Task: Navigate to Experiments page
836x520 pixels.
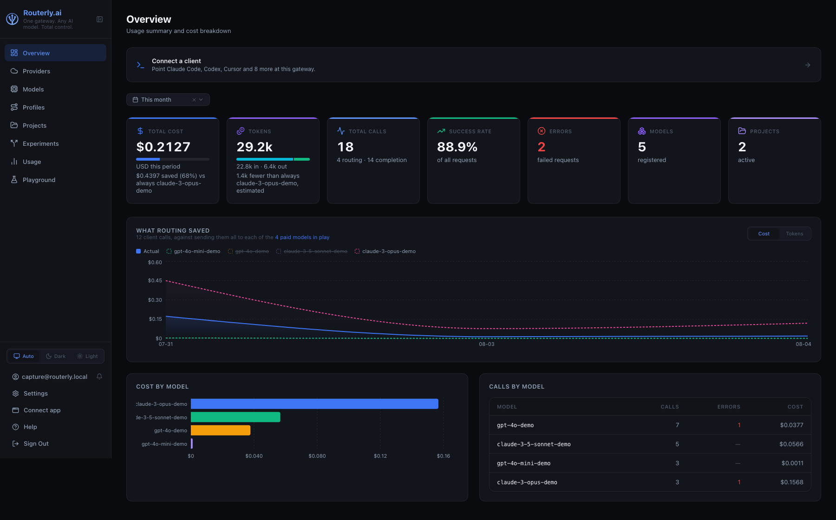Action: tap(55, 143)
